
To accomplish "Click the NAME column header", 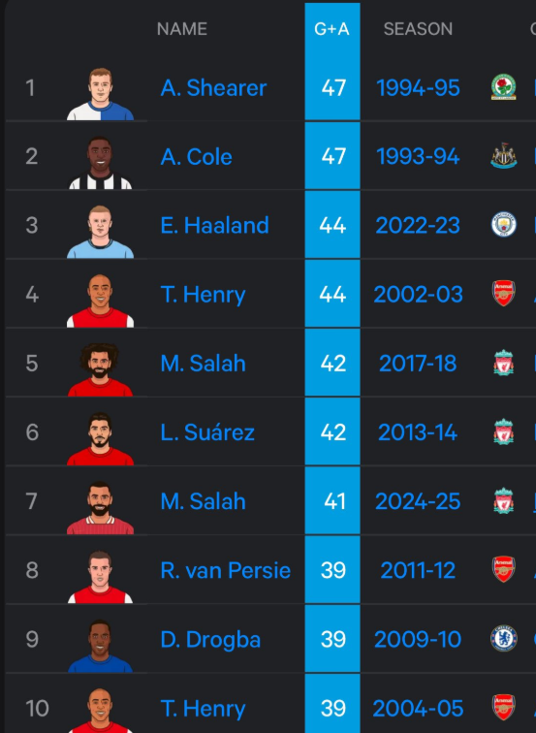I will click(182, 29).
